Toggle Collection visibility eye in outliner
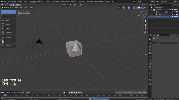Image resolution: width=179 pixels, height=100 pixels. tap(175, 10)
